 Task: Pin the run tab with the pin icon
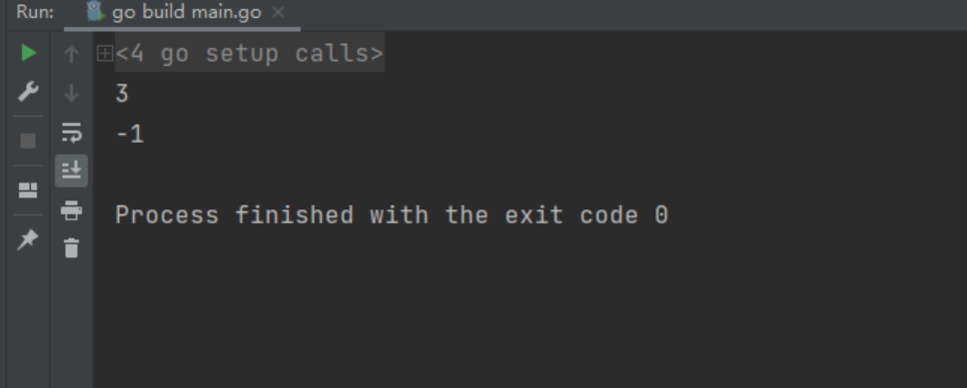[28, 239]
